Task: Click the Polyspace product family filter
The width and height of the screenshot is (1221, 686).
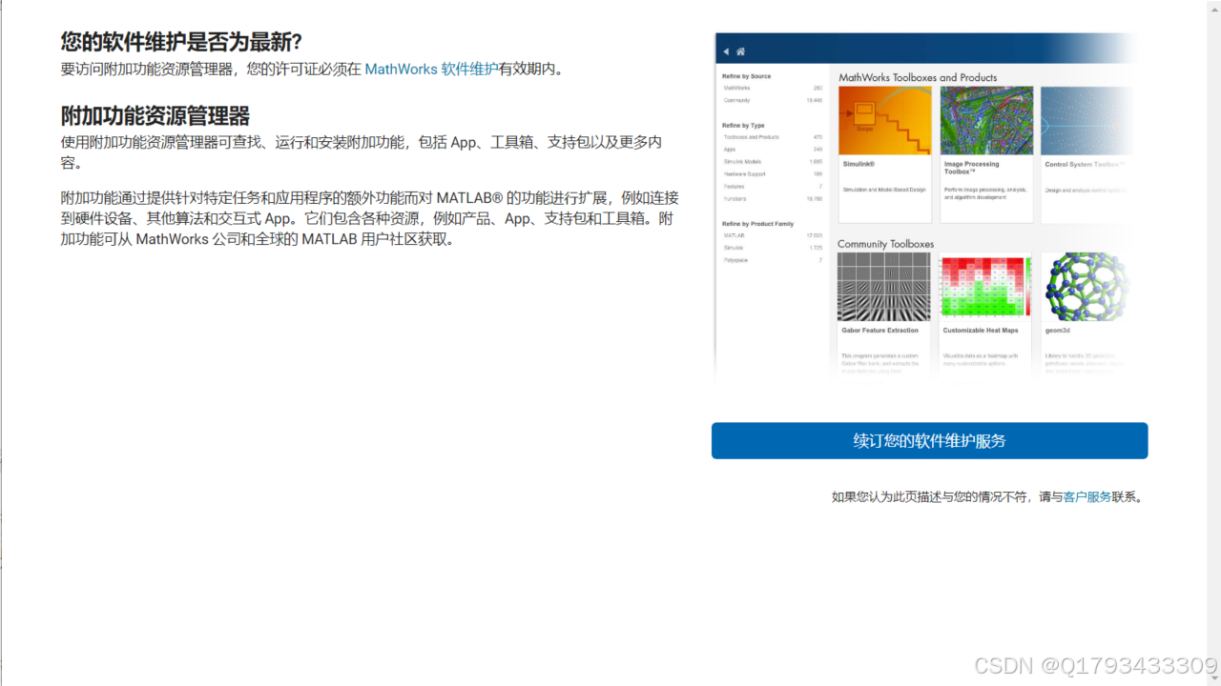Action: (773, 260)
